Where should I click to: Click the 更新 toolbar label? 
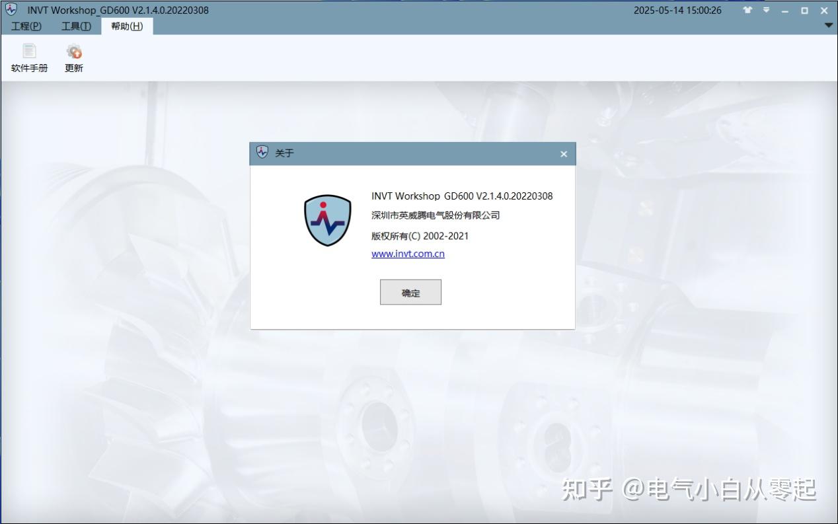(73, 67)
